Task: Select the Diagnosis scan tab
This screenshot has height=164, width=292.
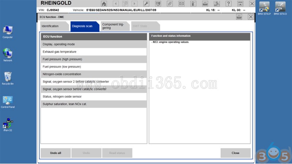Action: [x=85, y=26]
